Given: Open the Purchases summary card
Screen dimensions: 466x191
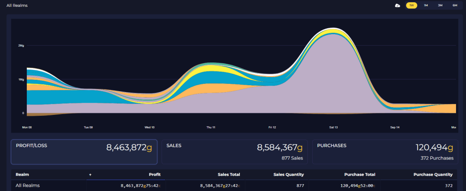Looking at the screenshot, I should click(x=385, y=152).
